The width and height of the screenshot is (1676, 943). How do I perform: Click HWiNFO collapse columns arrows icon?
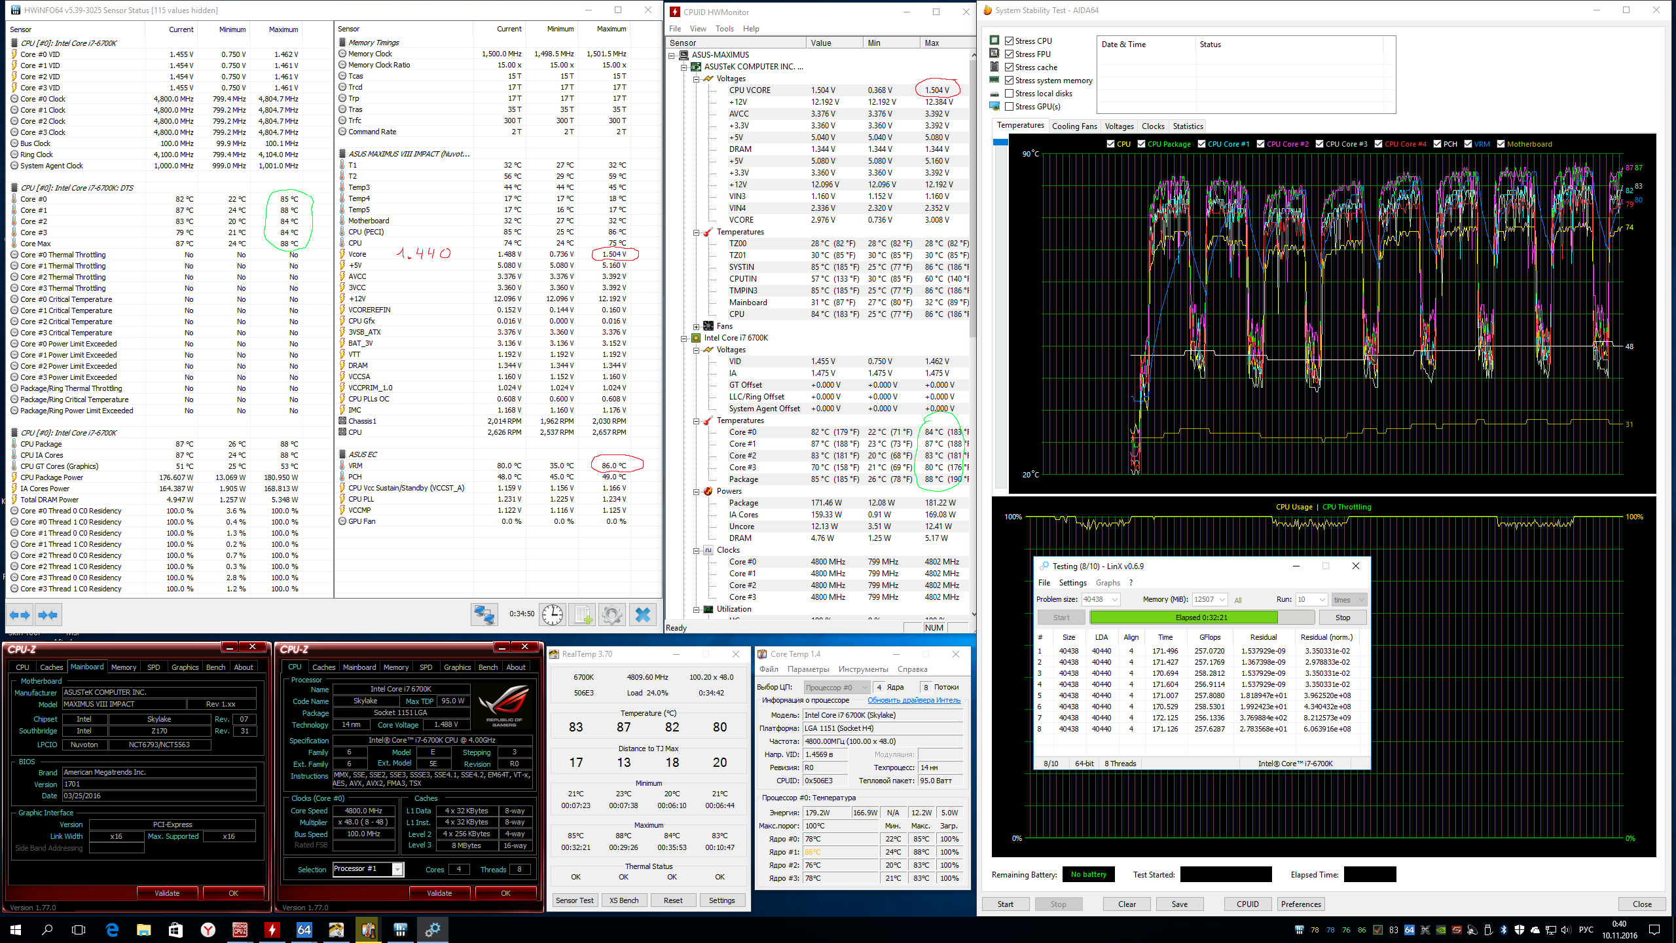[x=48, y=615]
